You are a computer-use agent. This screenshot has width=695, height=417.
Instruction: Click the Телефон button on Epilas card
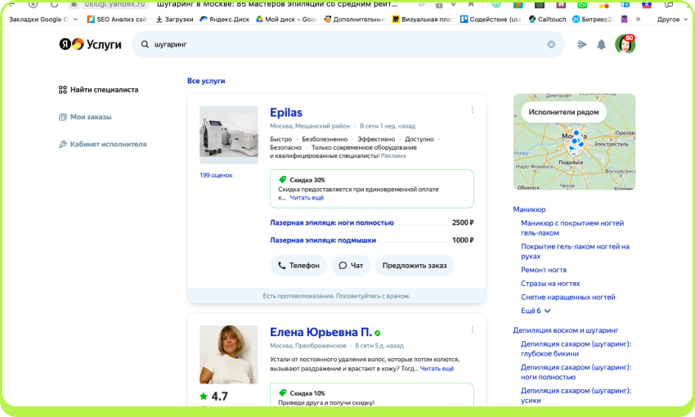pyautogui.click(x=298, y=266)
